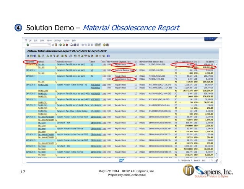This screenshot has height=189, width=244.
Task: Click the Tot. BatVal column header
Action: click(210, 62)
